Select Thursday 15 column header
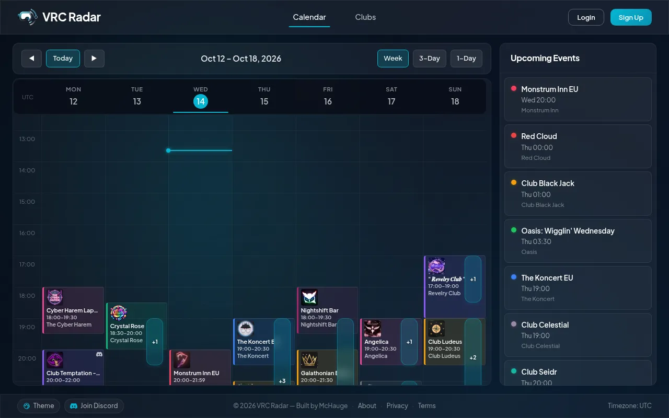This screenshot has width=669, height=418. pyautogui.click(x=264, y=96)
